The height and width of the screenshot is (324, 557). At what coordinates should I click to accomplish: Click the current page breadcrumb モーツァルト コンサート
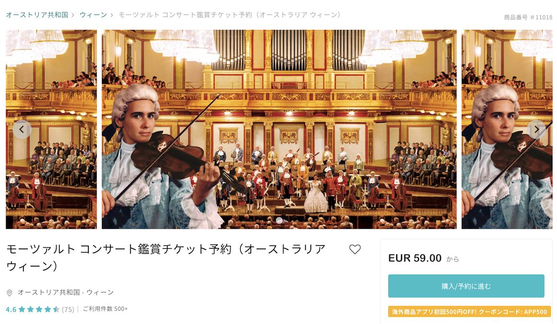pos(229,15)
